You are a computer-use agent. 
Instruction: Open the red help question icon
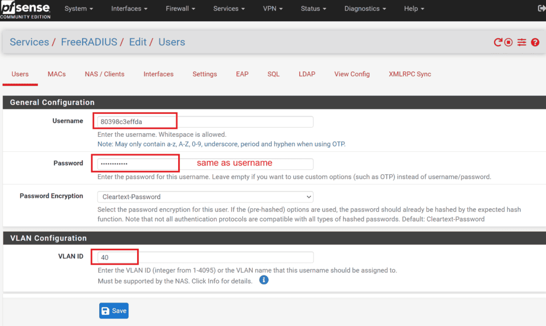[535, 43]
